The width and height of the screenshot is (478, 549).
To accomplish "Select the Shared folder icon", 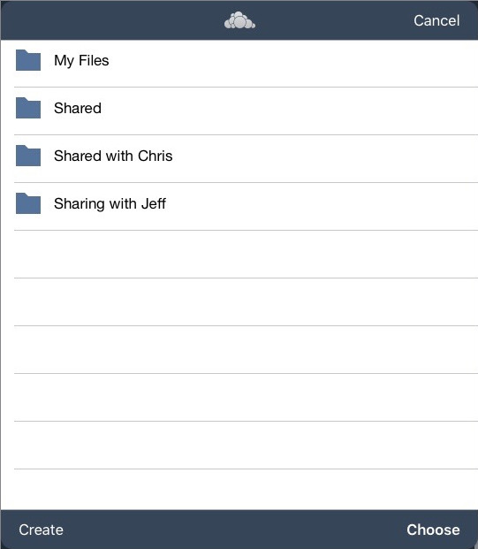I will pyautogui.click(x=28, y=108).
